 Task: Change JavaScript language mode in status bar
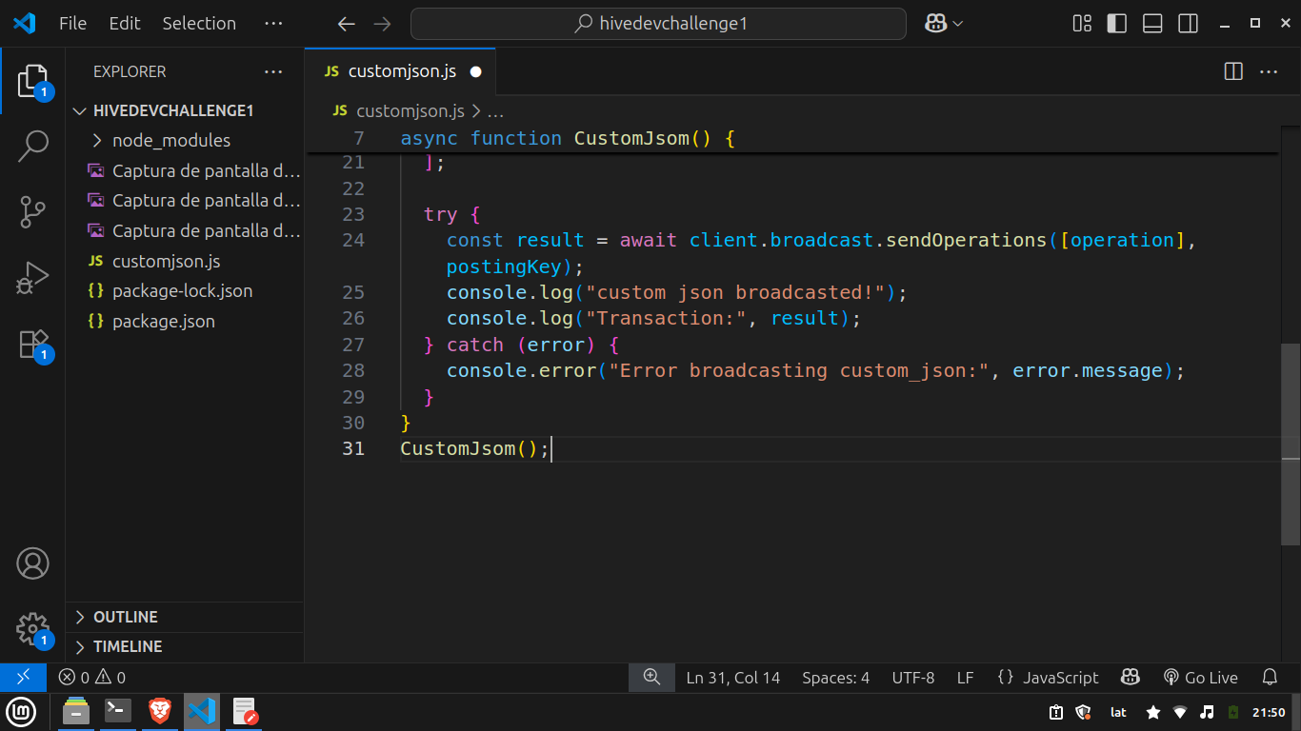[x=1060, y=678]
